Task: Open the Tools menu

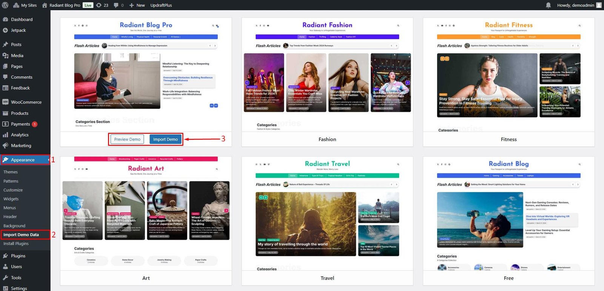Action: [x=16, y=278]
